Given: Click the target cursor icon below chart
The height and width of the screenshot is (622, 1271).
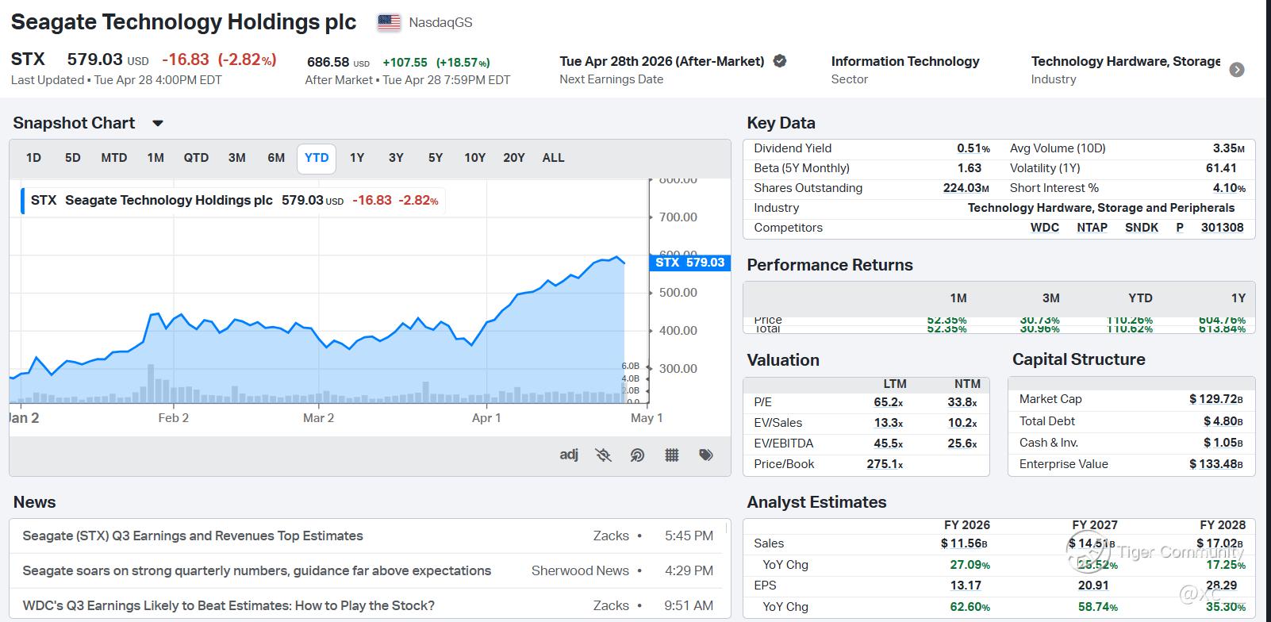Looking at the screenshot, I should tap(637, 455).
